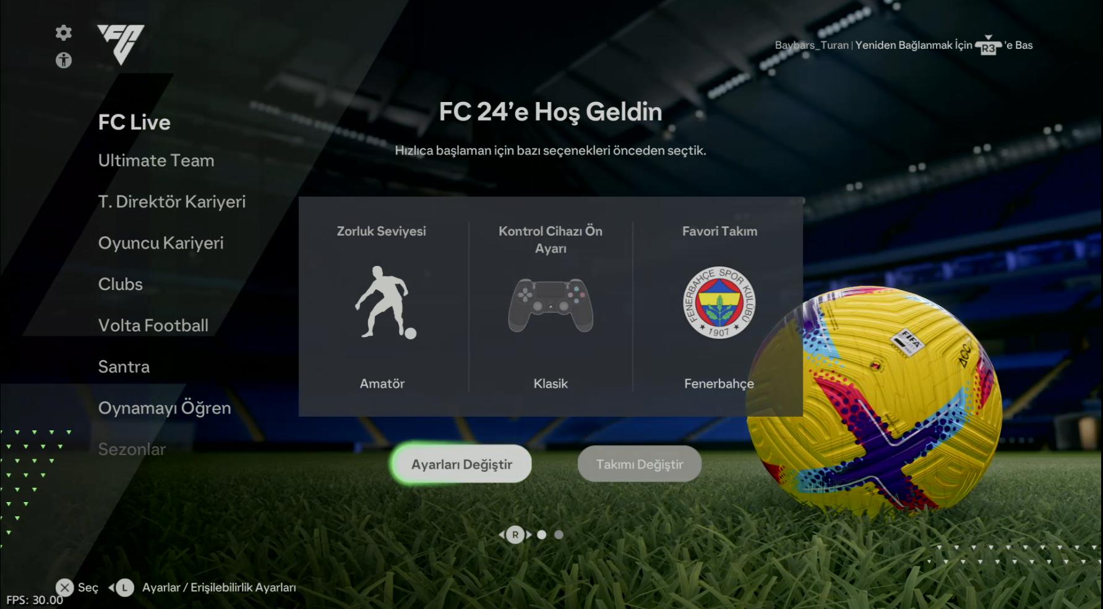Open Ultimate Team from the menu
Screen dimensions: 1103x609
point(157,161)
